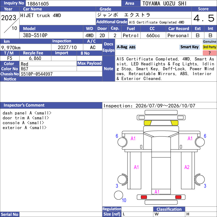This screenshot has height=217, width=217.
Task: Click the color number R67
Action: pos(24,69)
